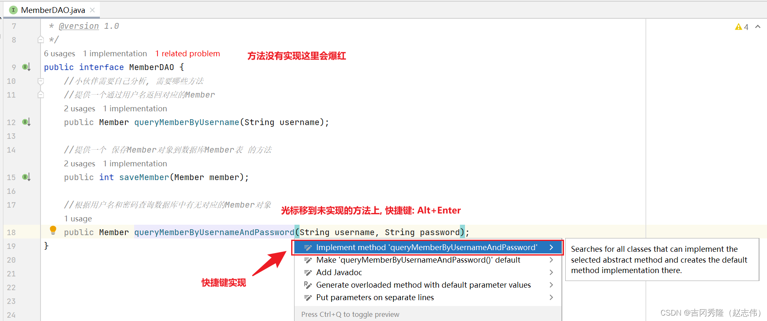
Task: Choose Generate overloaded method with default parameter values
Action: click(428, 285)
